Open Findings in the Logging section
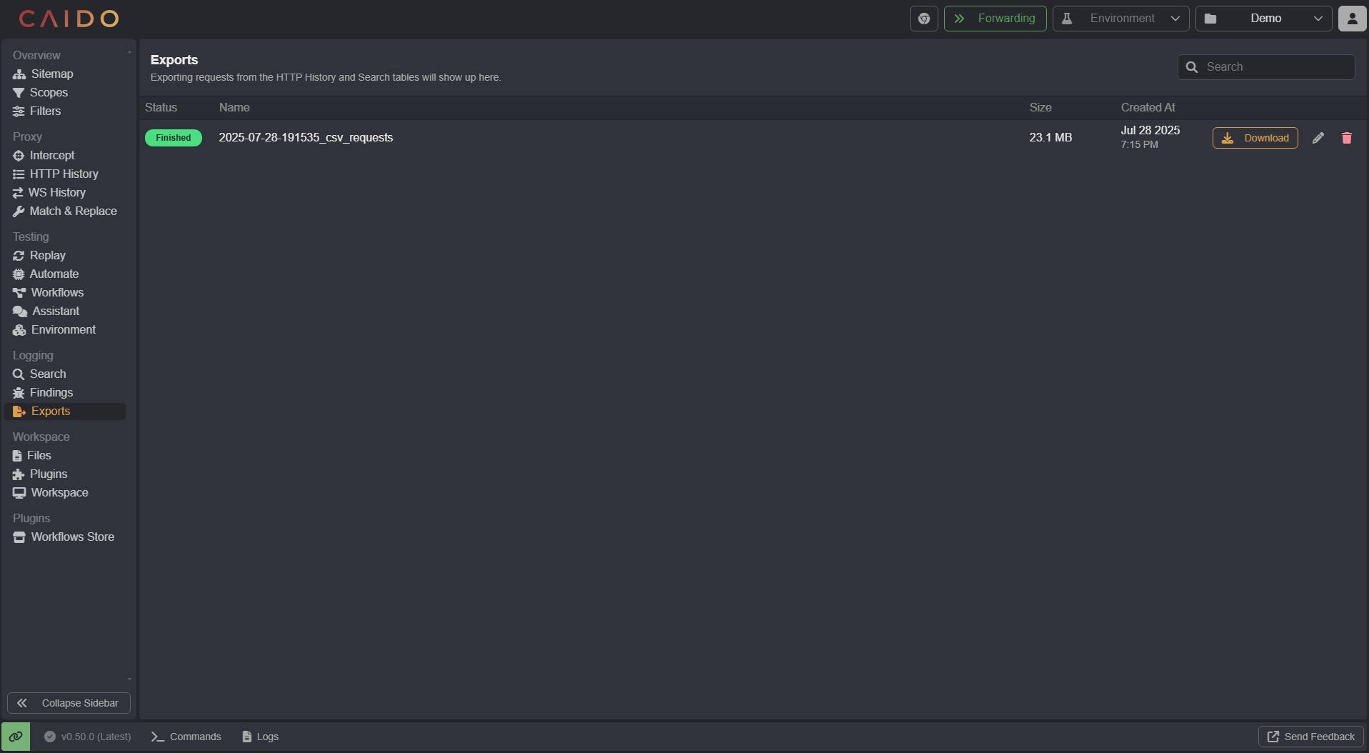 [x=51, y=392]
